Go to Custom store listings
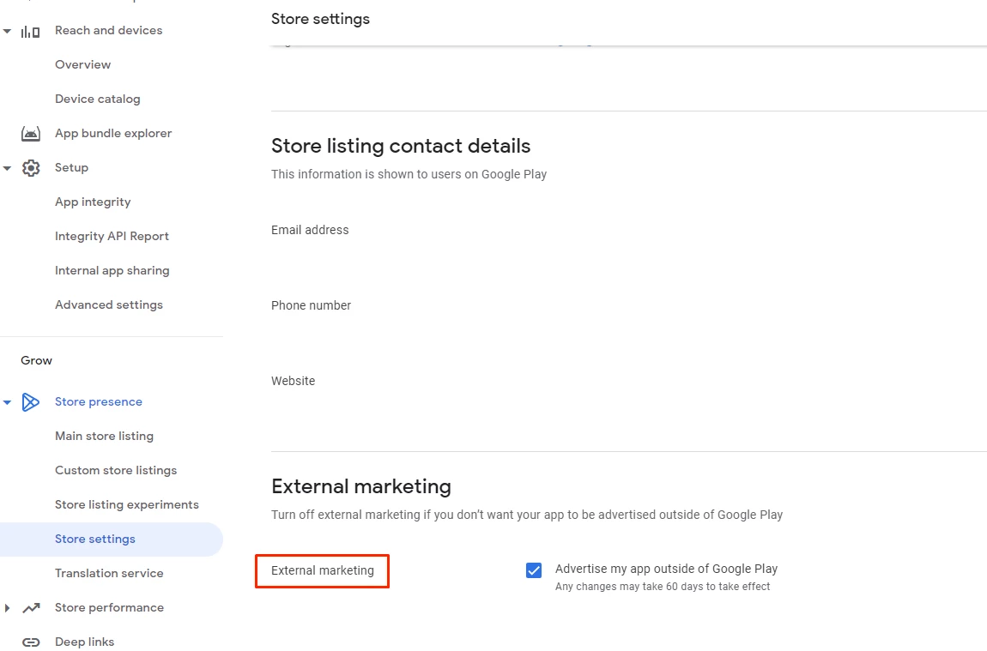The height and width of the screenshot is (651, 987). [x=116, y=470]
